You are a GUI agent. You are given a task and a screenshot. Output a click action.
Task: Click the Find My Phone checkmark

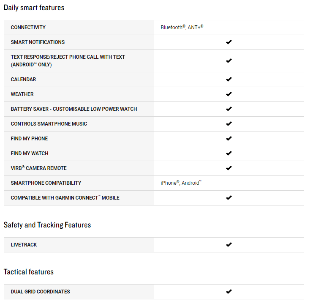click(229, 139)
